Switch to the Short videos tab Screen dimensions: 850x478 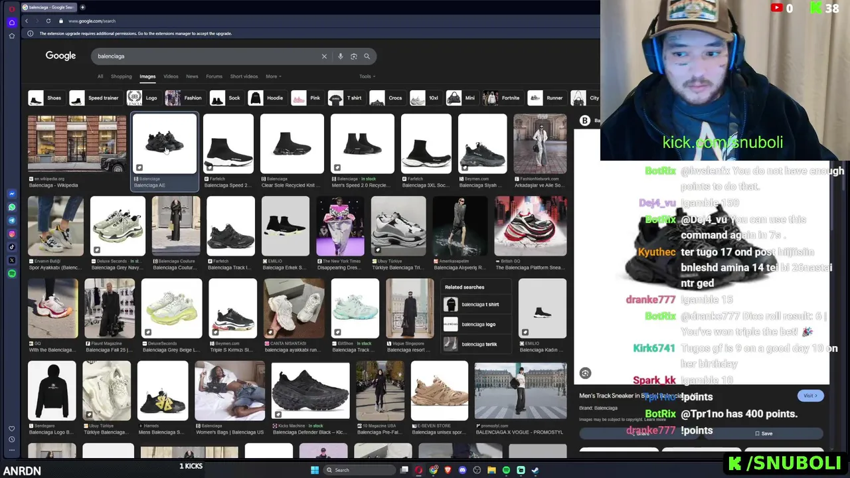tap(244, 76)
